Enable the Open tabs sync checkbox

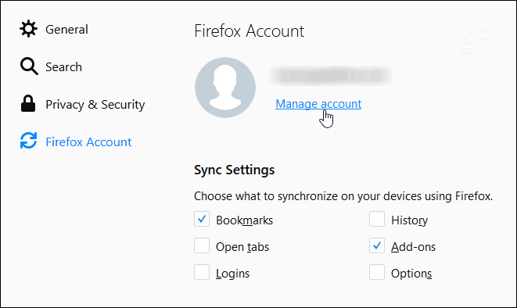(x=202, y=245)
